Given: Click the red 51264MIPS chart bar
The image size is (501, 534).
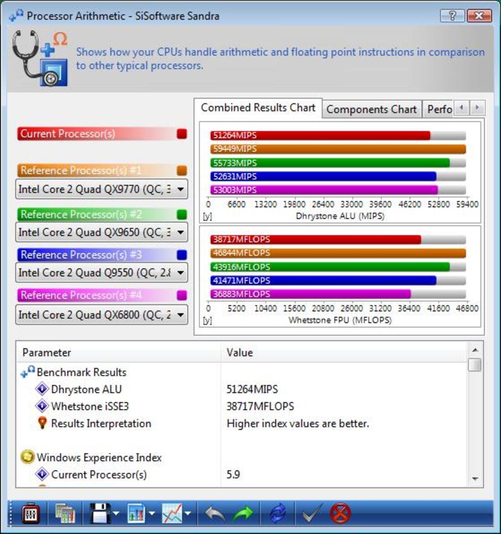Looking at the screenshot, I should pyautogui.click(x=320, y=135).
